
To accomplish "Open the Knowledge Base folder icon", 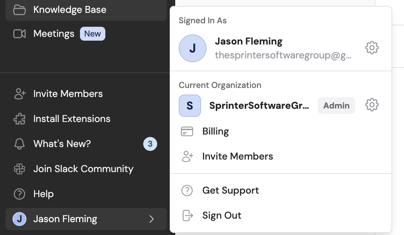I will coord(19,10).
